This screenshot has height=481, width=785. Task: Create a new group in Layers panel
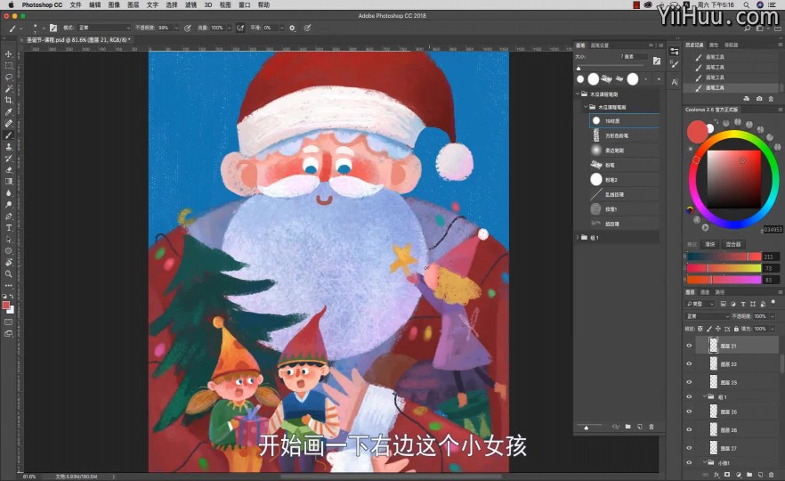(749, 475)
